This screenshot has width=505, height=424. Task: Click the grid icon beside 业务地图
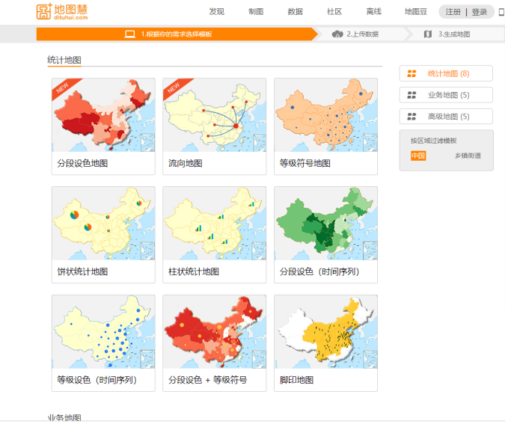(411, 95)
